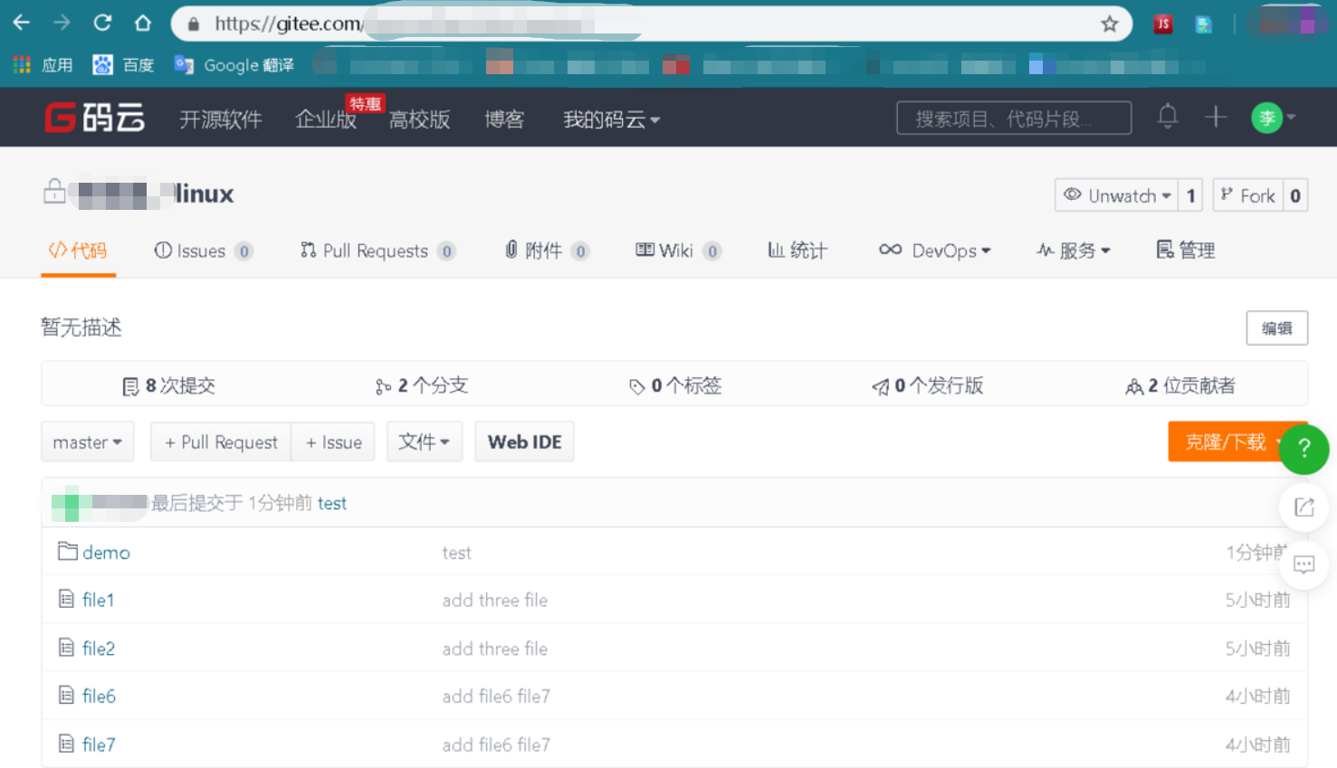Click the site padlock icon in address bar
This screenshot has height=768, width=1337.
pos(193,24)
